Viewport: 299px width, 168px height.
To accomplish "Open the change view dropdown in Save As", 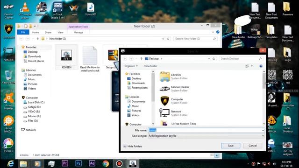I will (252, 66).
